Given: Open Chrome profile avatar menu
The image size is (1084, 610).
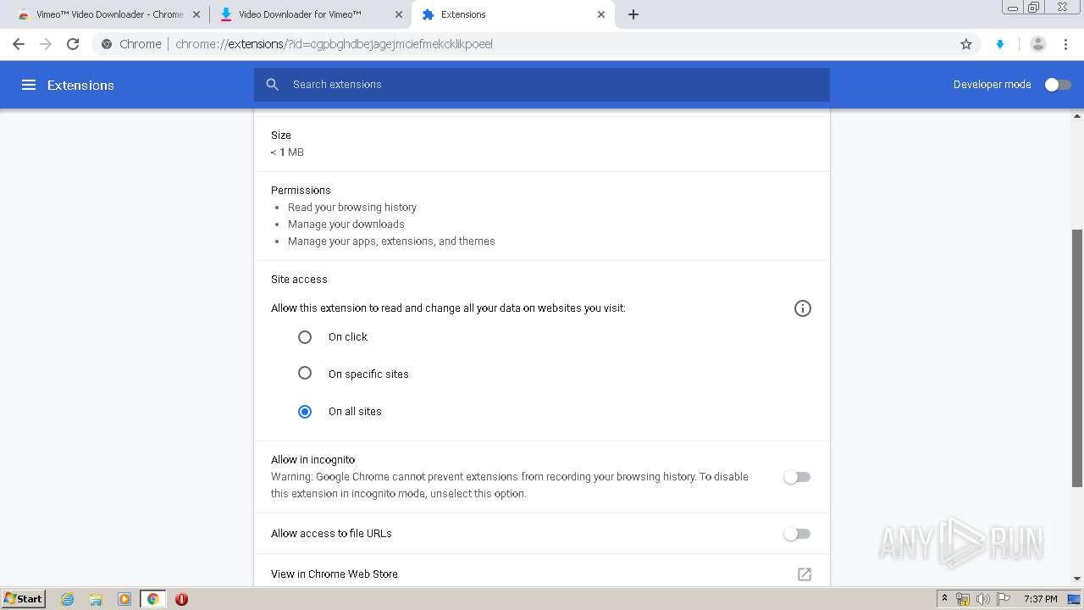Looking at the screenshot, I should pos(1038,44).
